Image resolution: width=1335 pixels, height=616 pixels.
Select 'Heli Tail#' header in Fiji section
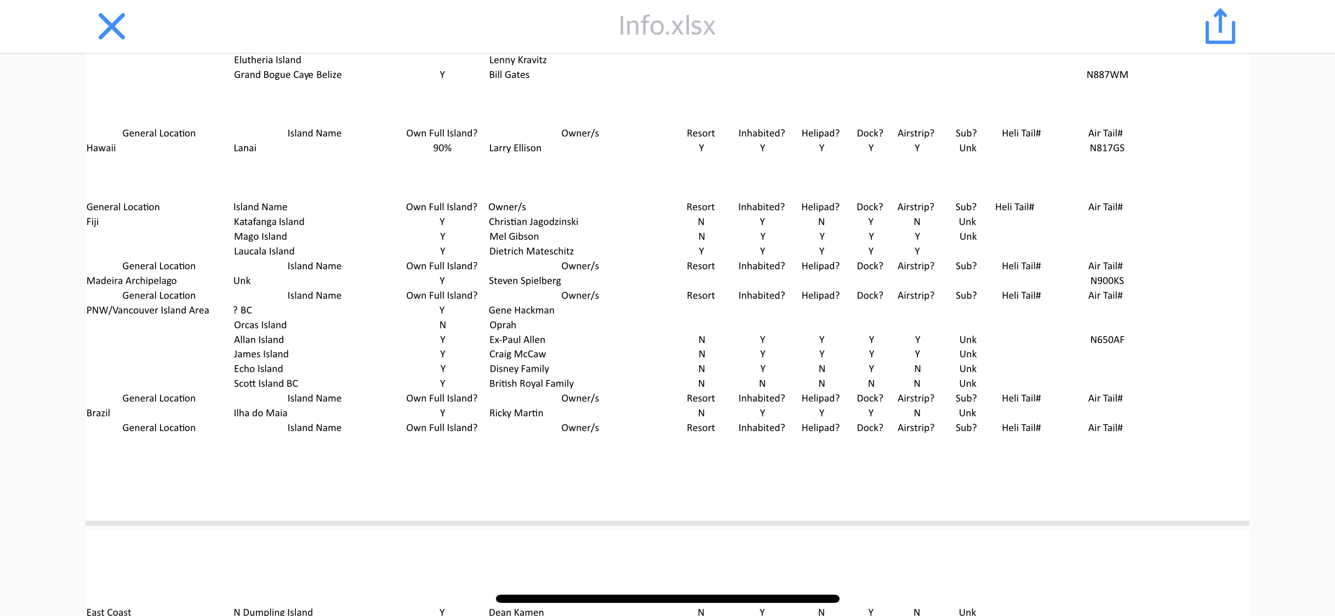(x=1014, y=207)
